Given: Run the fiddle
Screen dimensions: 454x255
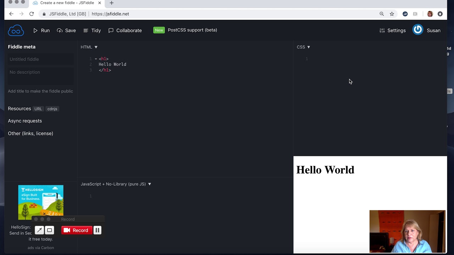Looking at the screenshot, I should [41, 30].
